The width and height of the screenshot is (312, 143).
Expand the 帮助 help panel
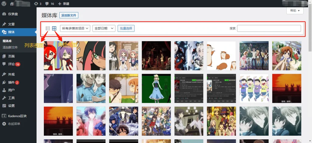click(x=295, y=11)
